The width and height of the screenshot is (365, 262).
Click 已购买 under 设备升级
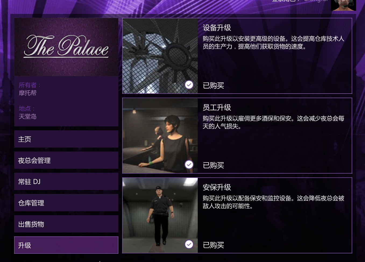[213, 86]
